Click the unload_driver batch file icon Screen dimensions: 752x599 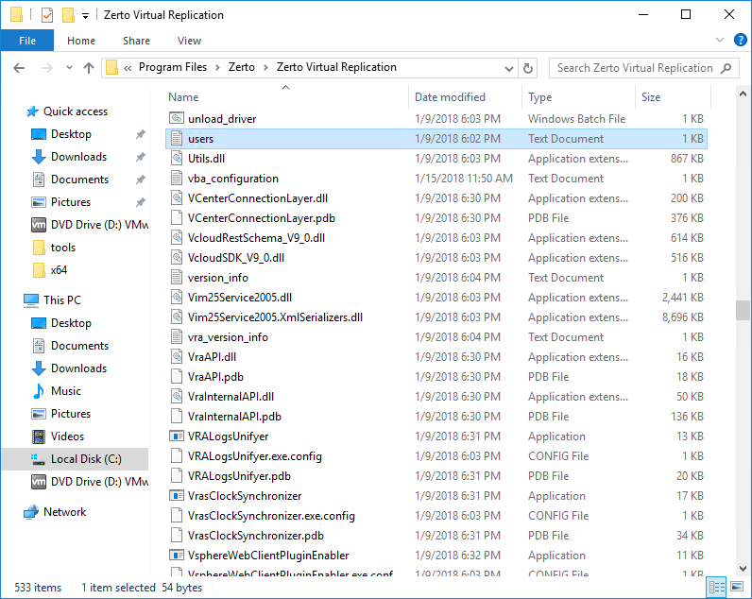coord(177,118)
